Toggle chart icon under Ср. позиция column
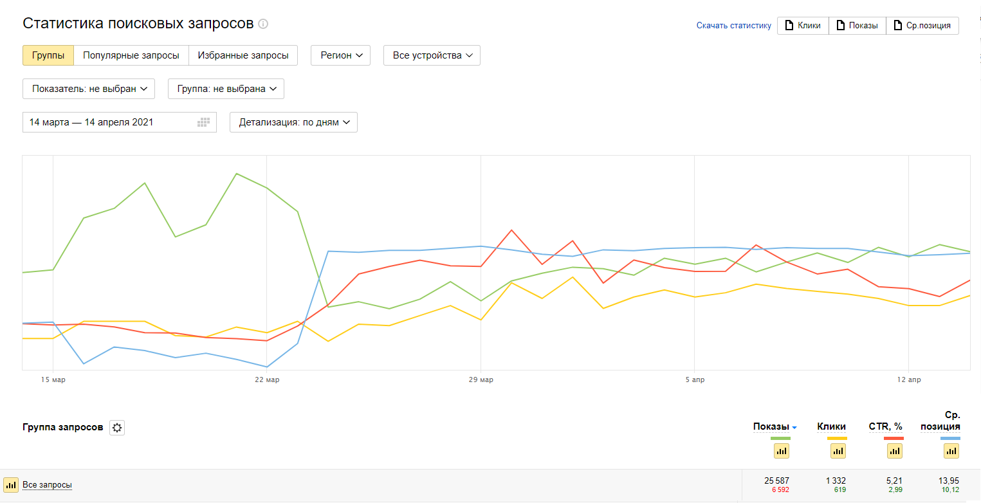Screen dimensions: 981x503 [x=951, y=451]
